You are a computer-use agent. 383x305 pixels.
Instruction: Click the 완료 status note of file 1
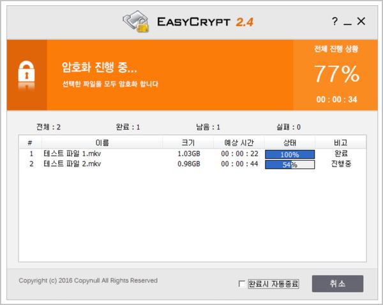tap(341, 154)
